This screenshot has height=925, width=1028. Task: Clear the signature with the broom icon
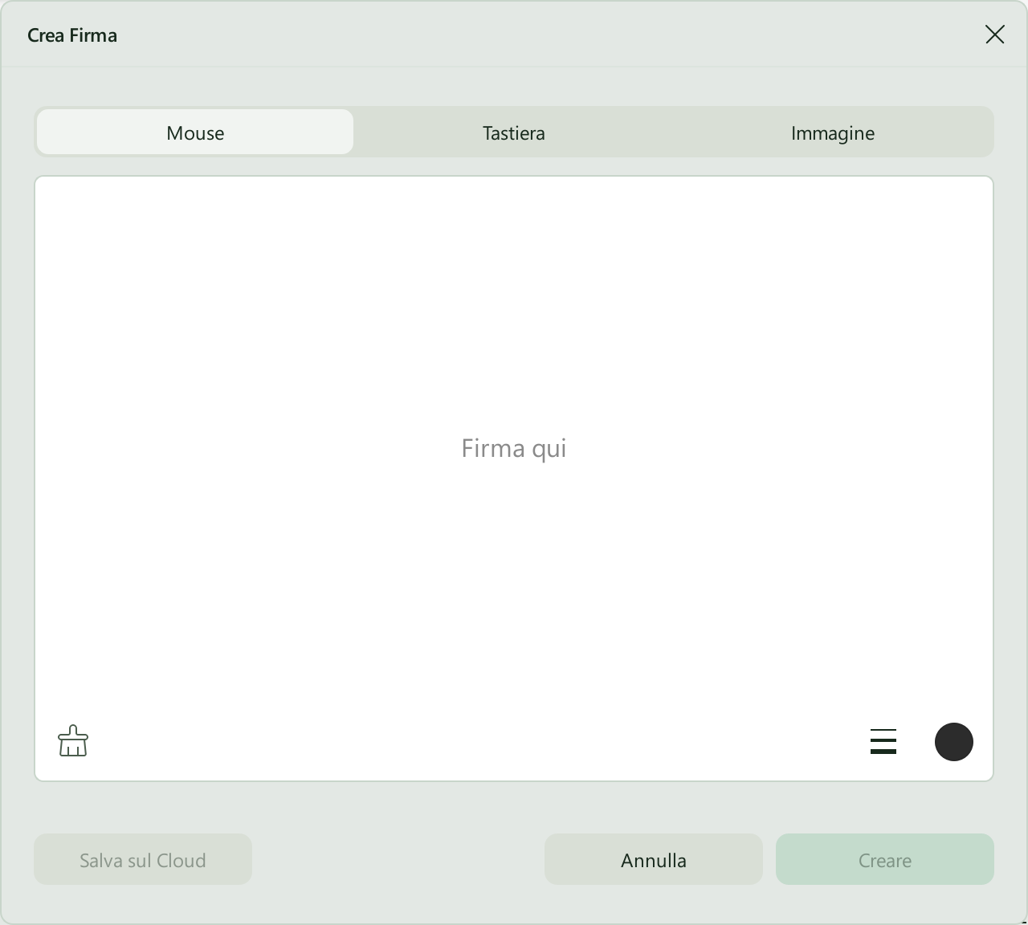(73, 741)
